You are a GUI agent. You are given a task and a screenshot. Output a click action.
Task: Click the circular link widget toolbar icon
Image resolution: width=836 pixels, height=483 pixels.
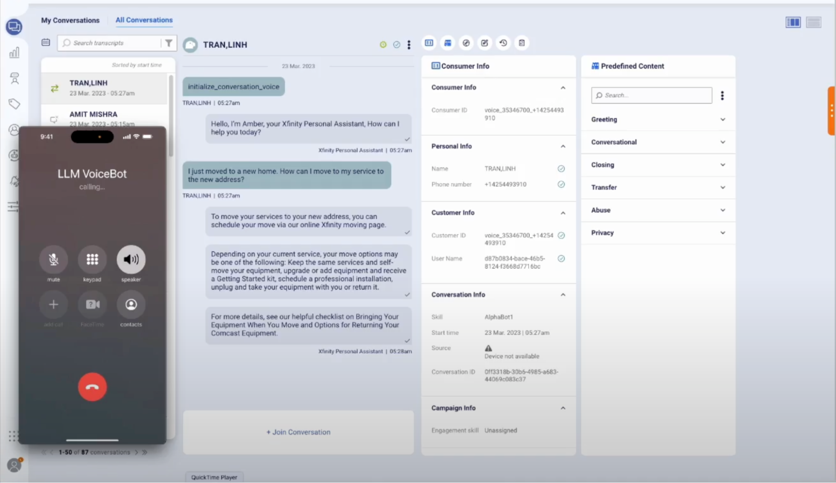click(466, 43)
